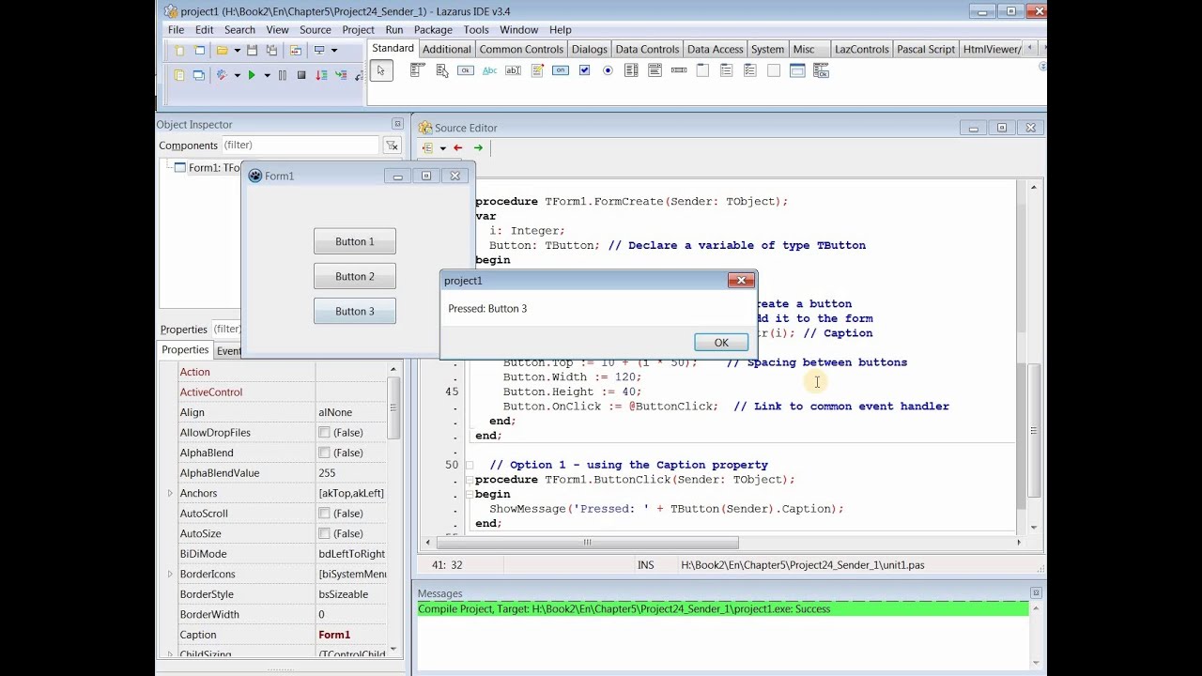Image resolution: width=1202 pixels, height=676 pixels.
Task: Select the TActionList palette component
Action: pyautogui.click(x=822, y=70)
